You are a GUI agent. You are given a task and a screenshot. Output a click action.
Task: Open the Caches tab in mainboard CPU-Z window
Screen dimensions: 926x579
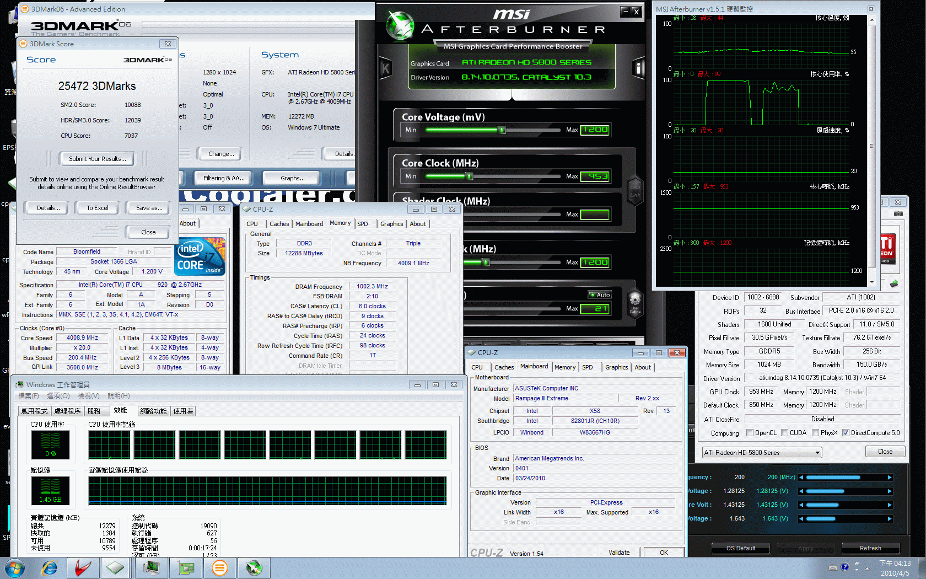pos(504,367)
